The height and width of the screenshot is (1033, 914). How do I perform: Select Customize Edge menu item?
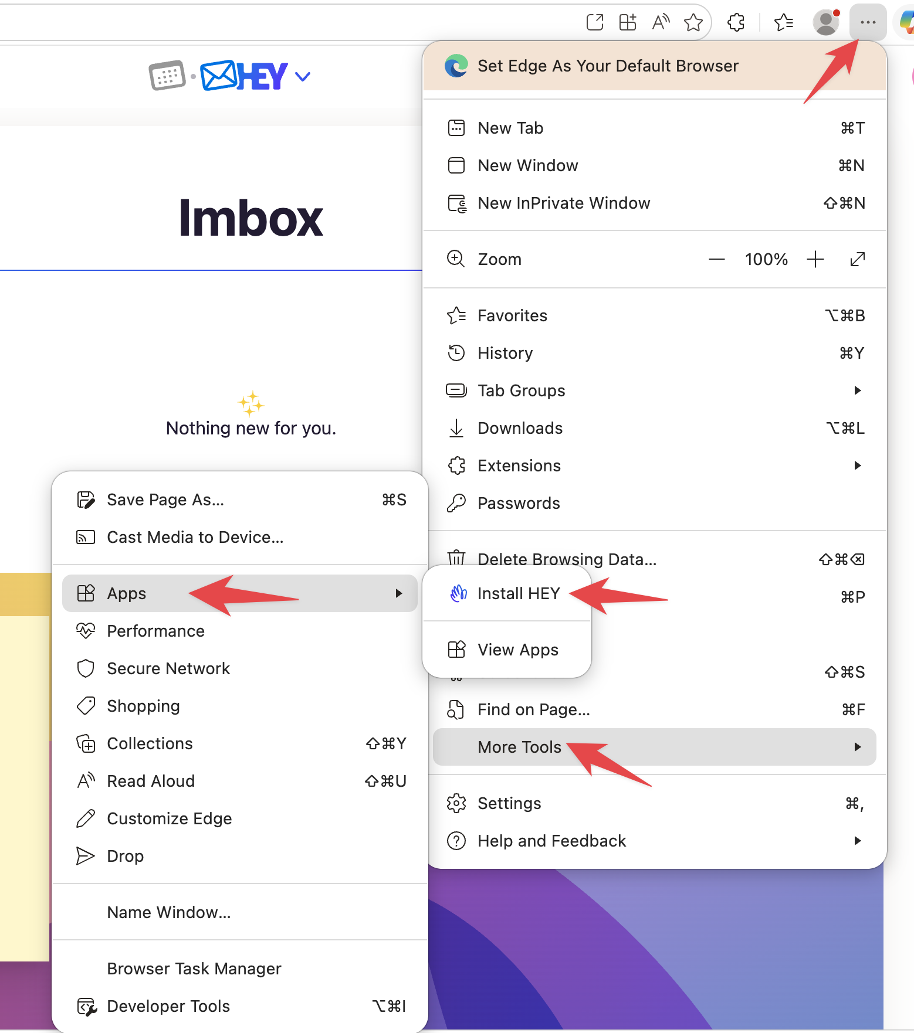[240, 818]
